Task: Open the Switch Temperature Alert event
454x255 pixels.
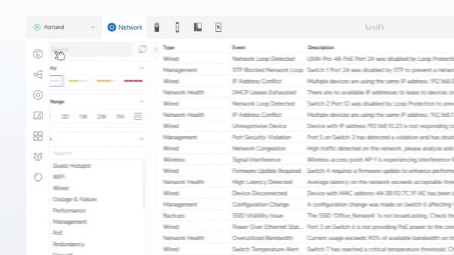Action: (x=265, y=249)
